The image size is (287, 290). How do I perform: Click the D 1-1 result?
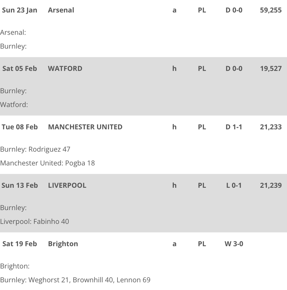click(x=234, y=127)
